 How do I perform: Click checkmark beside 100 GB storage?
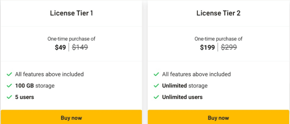pos(9,86)
